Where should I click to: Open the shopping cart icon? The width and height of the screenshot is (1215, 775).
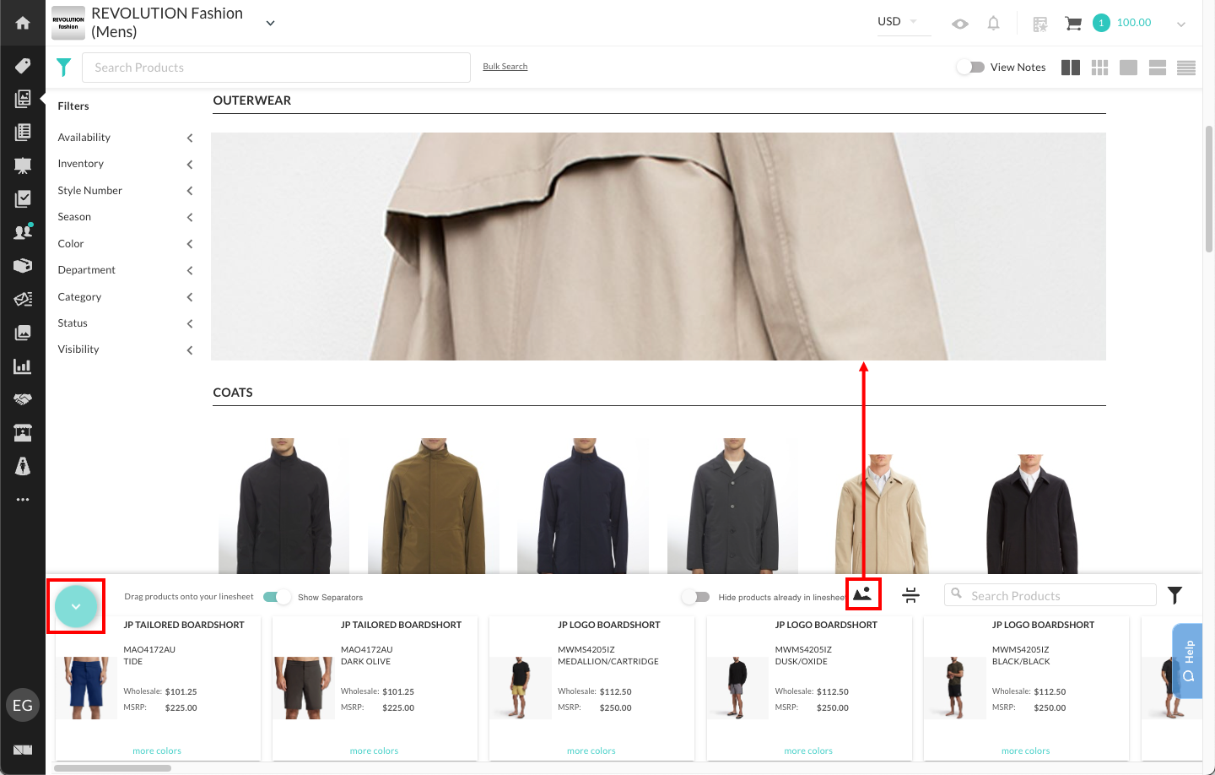point(1072,24)
